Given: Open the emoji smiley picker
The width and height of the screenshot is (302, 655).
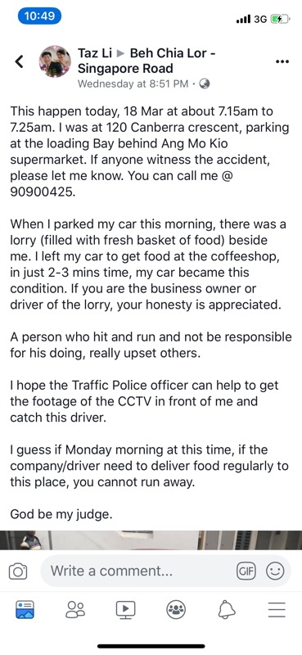Looking at the screenshot, I should tap(275, 571).
